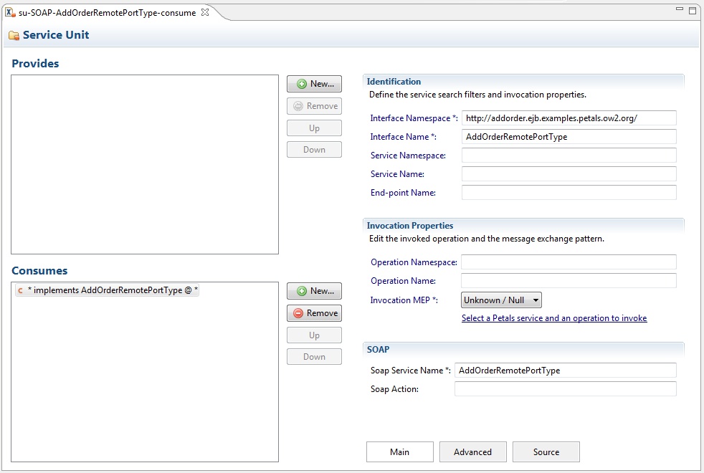Viewport: 704px width, 473px height.
Task: Click the Soap Action text box
Action: [565, 389]
